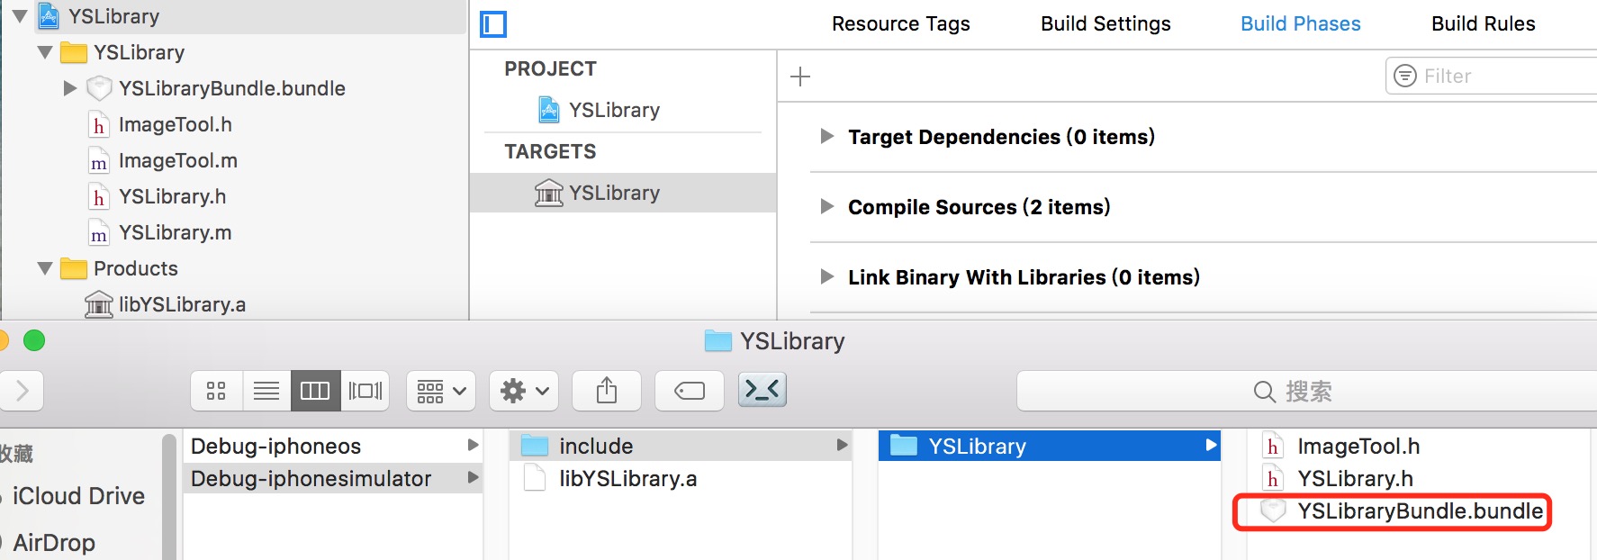Switch Finder to icon view
This screenshot has width=1597, height=560.
tap(216, 391)
